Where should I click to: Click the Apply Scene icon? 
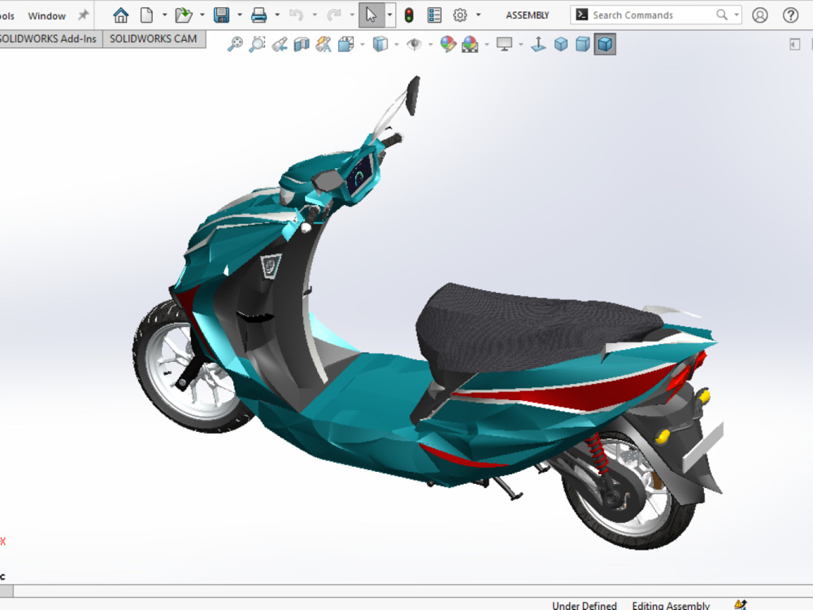(470, 45)
